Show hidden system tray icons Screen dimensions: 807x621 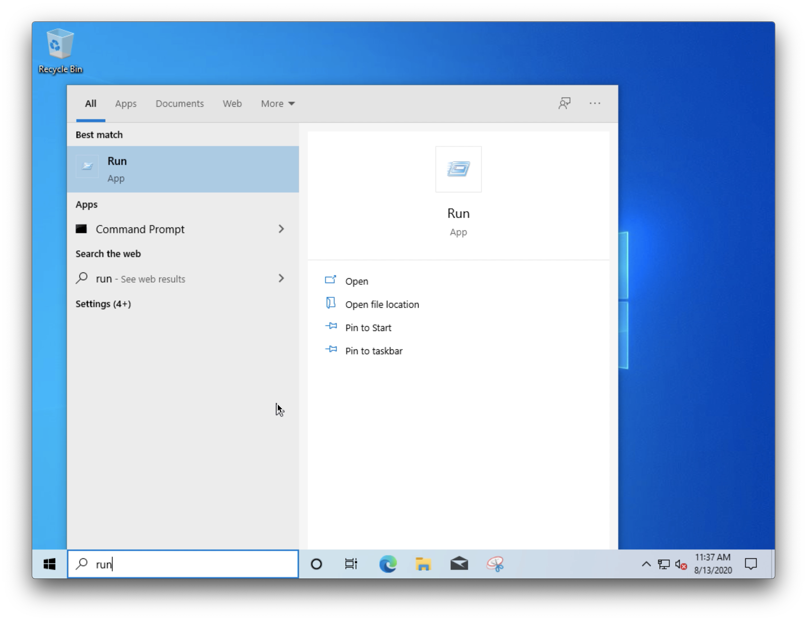pos(646,564)
